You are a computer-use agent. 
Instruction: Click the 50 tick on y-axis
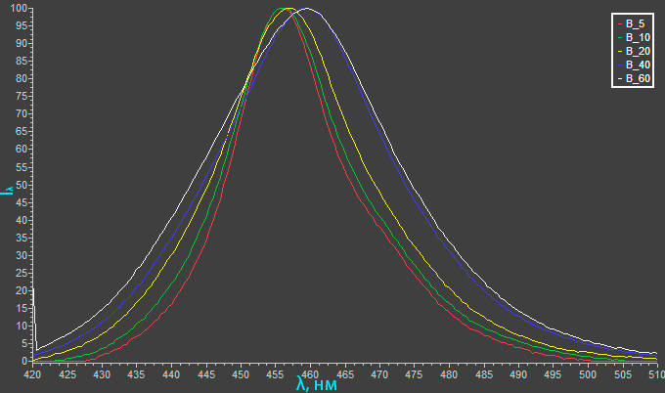coord(21,185)
